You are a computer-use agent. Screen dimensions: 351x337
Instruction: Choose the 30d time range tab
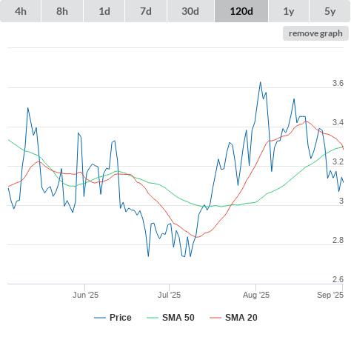tap(190, 11)
